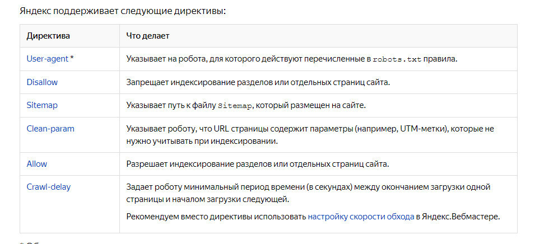This screenshot has height=244, width=535.
Task: Click the Clean-param description mentioning UTM-метки
Action: (310, 129)
